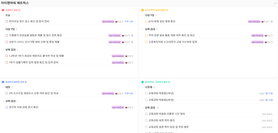Collapse 날짜 없음 group in 중요하고 급한 일
Screen dimensions: 278x133
point(3,50)
